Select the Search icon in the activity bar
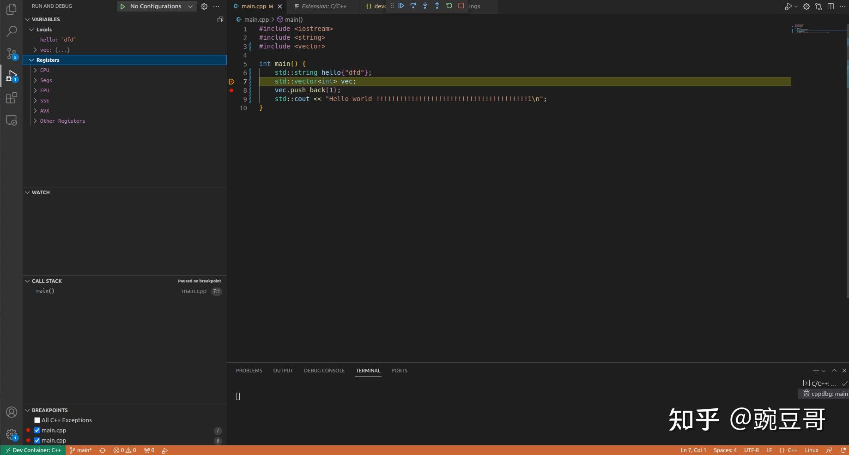This screenshot has height=455, width=849. pyautogui.click(x=11, y=31)
